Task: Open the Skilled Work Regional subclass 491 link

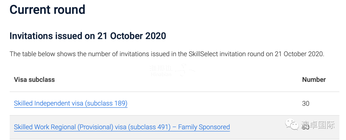Action: (x=122, y=127)
